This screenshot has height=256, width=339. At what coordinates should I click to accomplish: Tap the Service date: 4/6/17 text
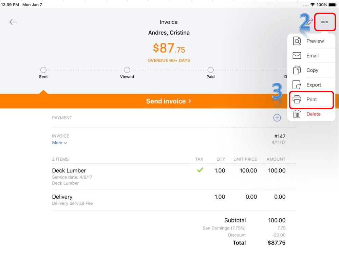72,177
